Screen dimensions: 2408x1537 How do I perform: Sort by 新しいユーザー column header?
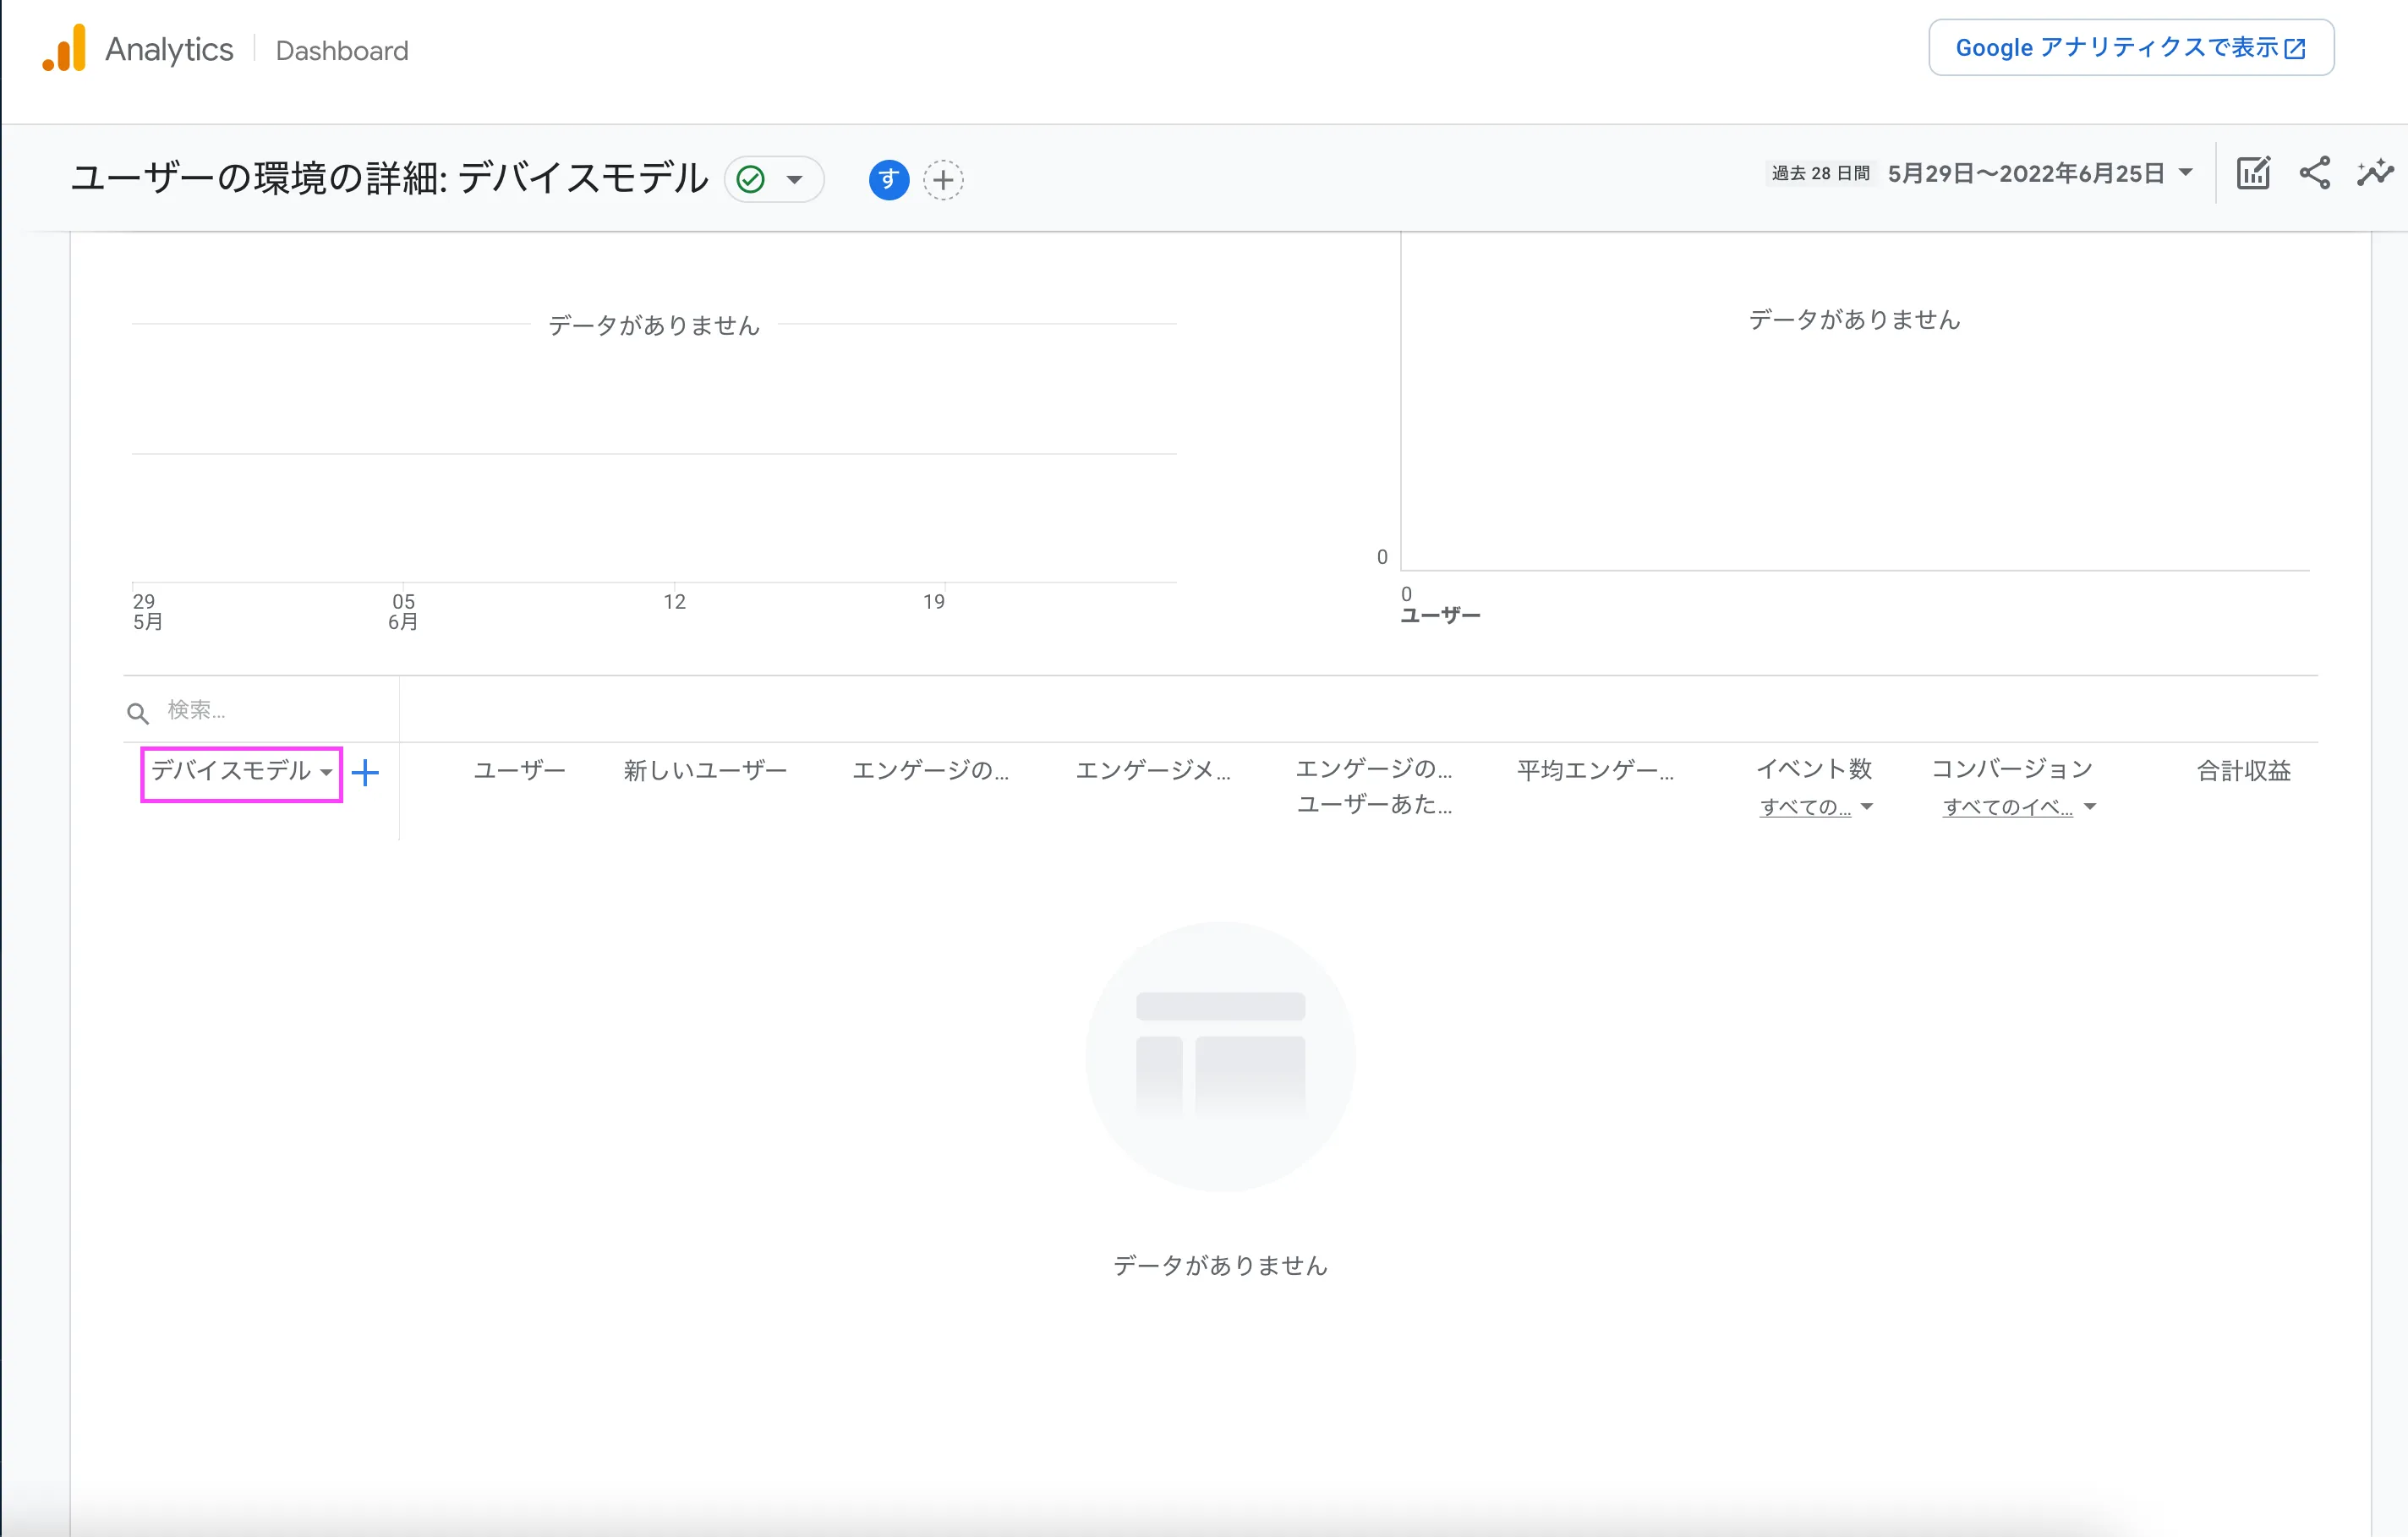click(705, 770)
